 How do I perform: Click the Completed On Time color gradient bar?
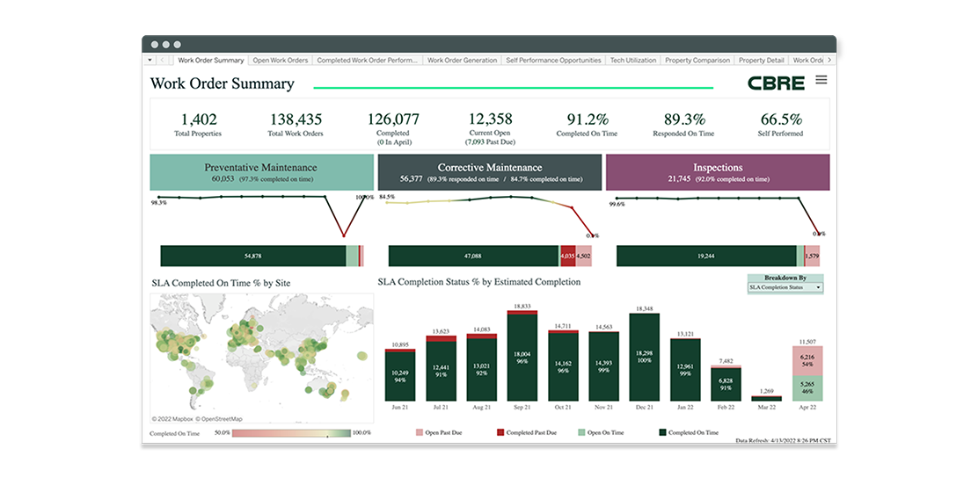(x=290, y=433)
